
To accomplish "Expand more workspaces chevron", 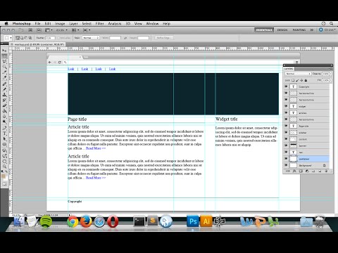I will tap(312, 30).
